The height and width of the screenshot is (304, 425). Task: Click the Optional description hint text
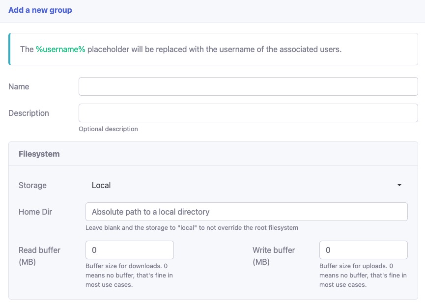click(x=108, y=129)
